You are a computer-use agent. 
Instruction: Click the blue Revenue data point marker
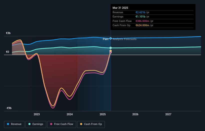pos(111,38)
